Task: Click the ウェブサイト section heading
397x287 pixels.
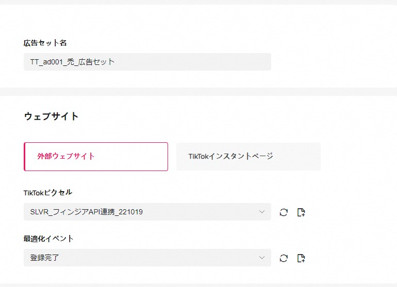Action: (51, 116)
